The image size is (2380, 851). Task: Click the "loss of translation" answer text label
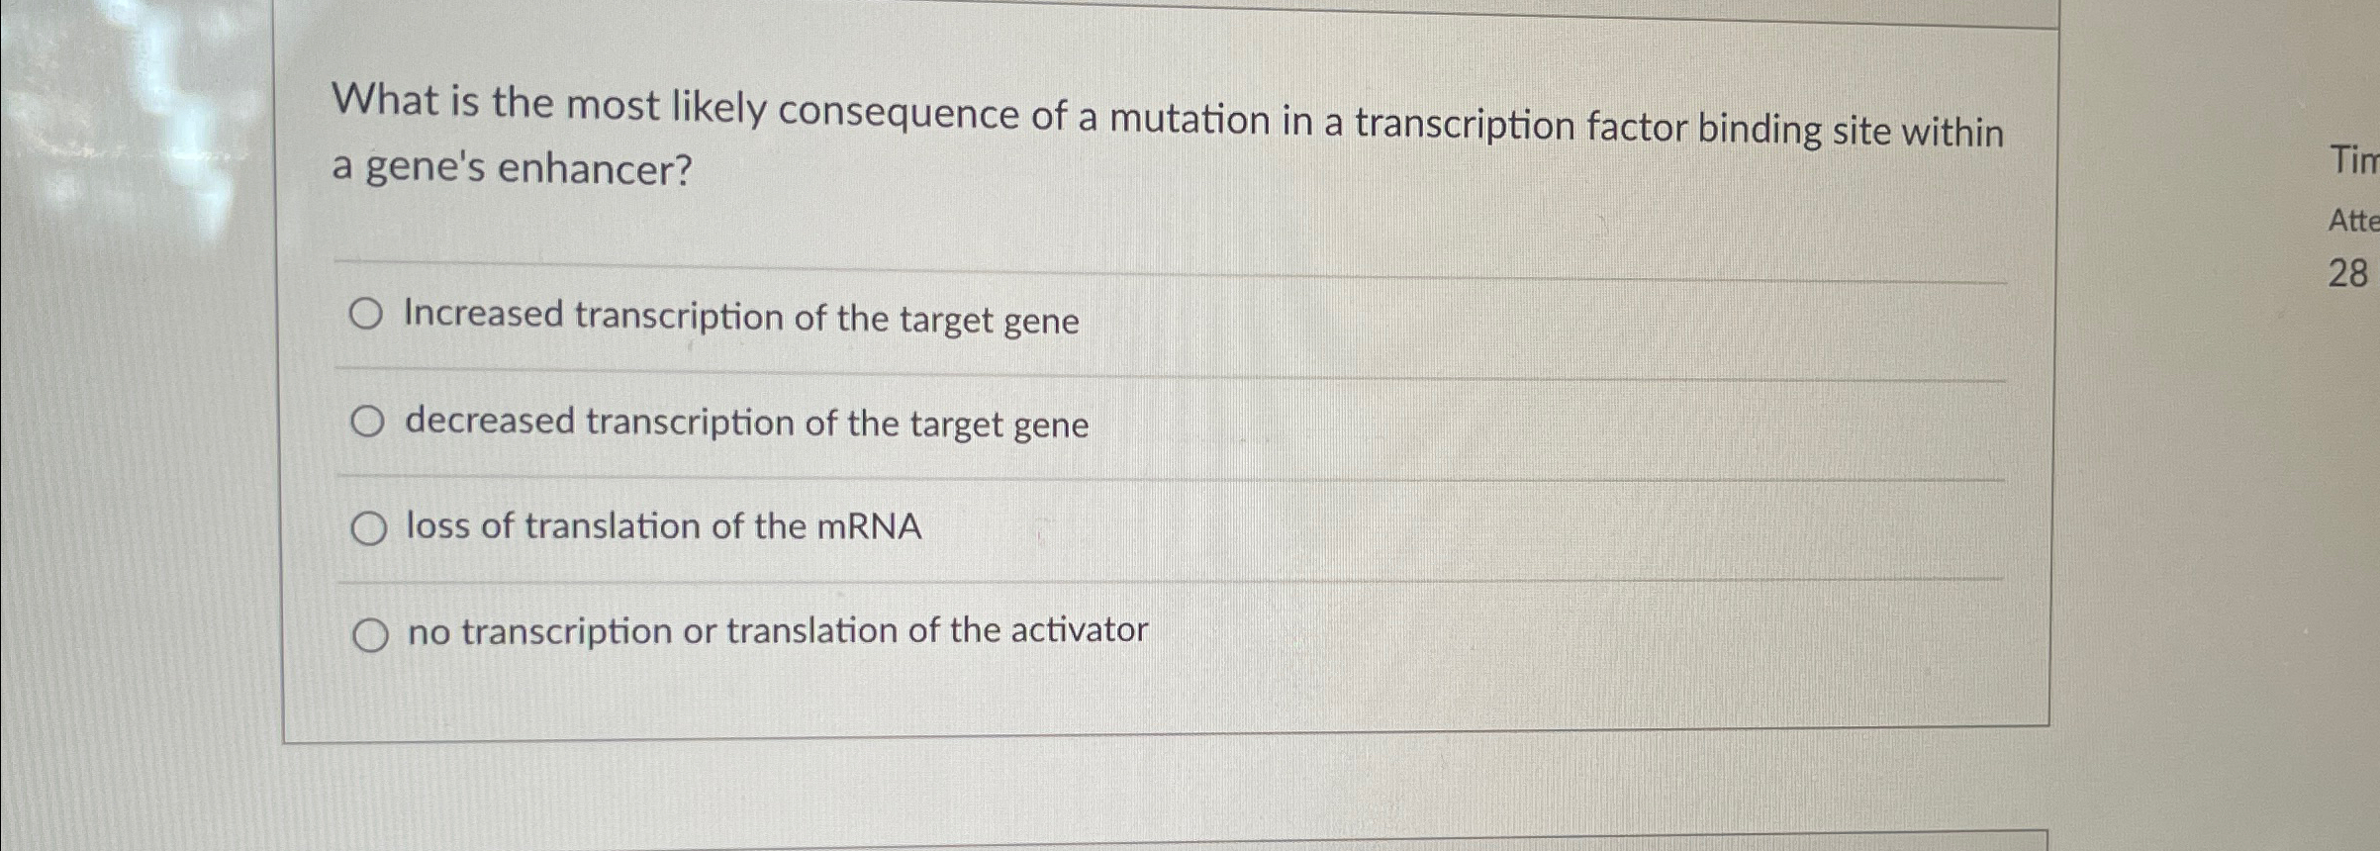click(x=665, y=527)
